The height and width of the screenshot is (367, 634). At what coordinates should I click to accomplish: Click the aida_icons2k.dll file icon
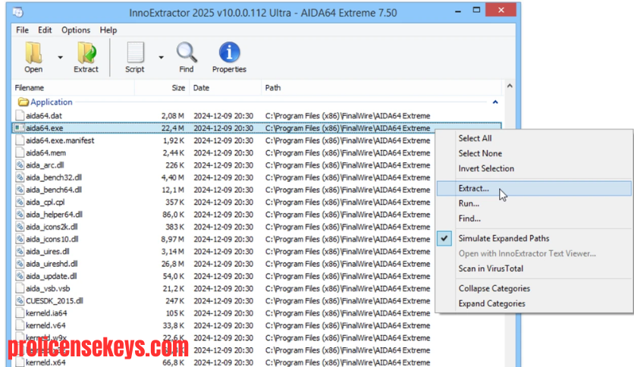pos(20,227)
